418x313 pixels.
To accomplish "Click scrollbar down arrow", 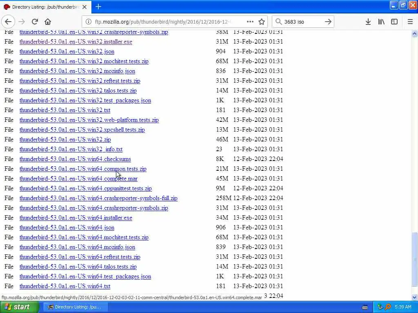I will point(414,297).
